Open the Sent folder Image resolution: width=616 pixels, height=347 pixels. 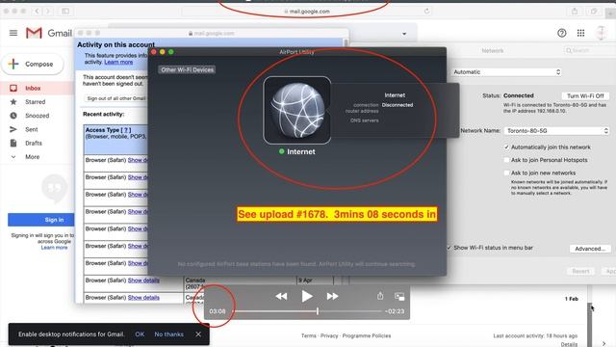pos(32,129)
